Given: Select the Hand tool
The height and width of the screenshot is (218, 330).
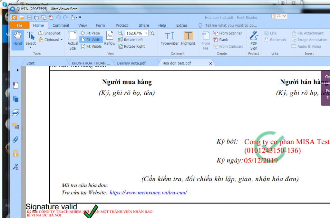Looking at the screenshot, I should click(17, 40).
